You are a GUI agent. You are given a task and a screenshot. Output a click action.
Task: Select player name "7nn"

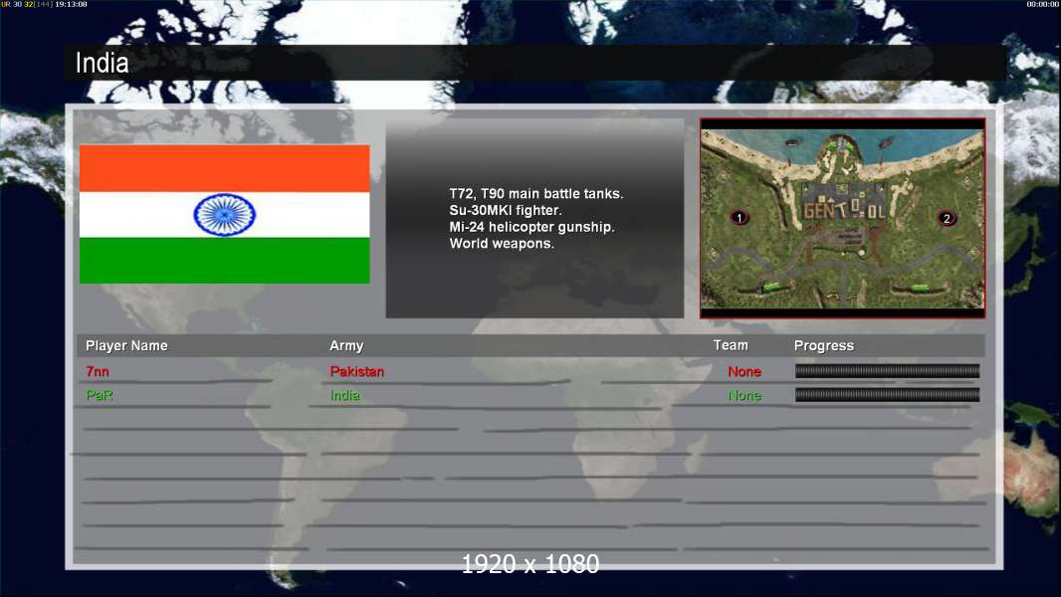click(98, 371)
